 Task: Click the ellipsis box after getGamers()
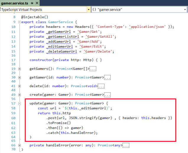(x=93, y=69)
